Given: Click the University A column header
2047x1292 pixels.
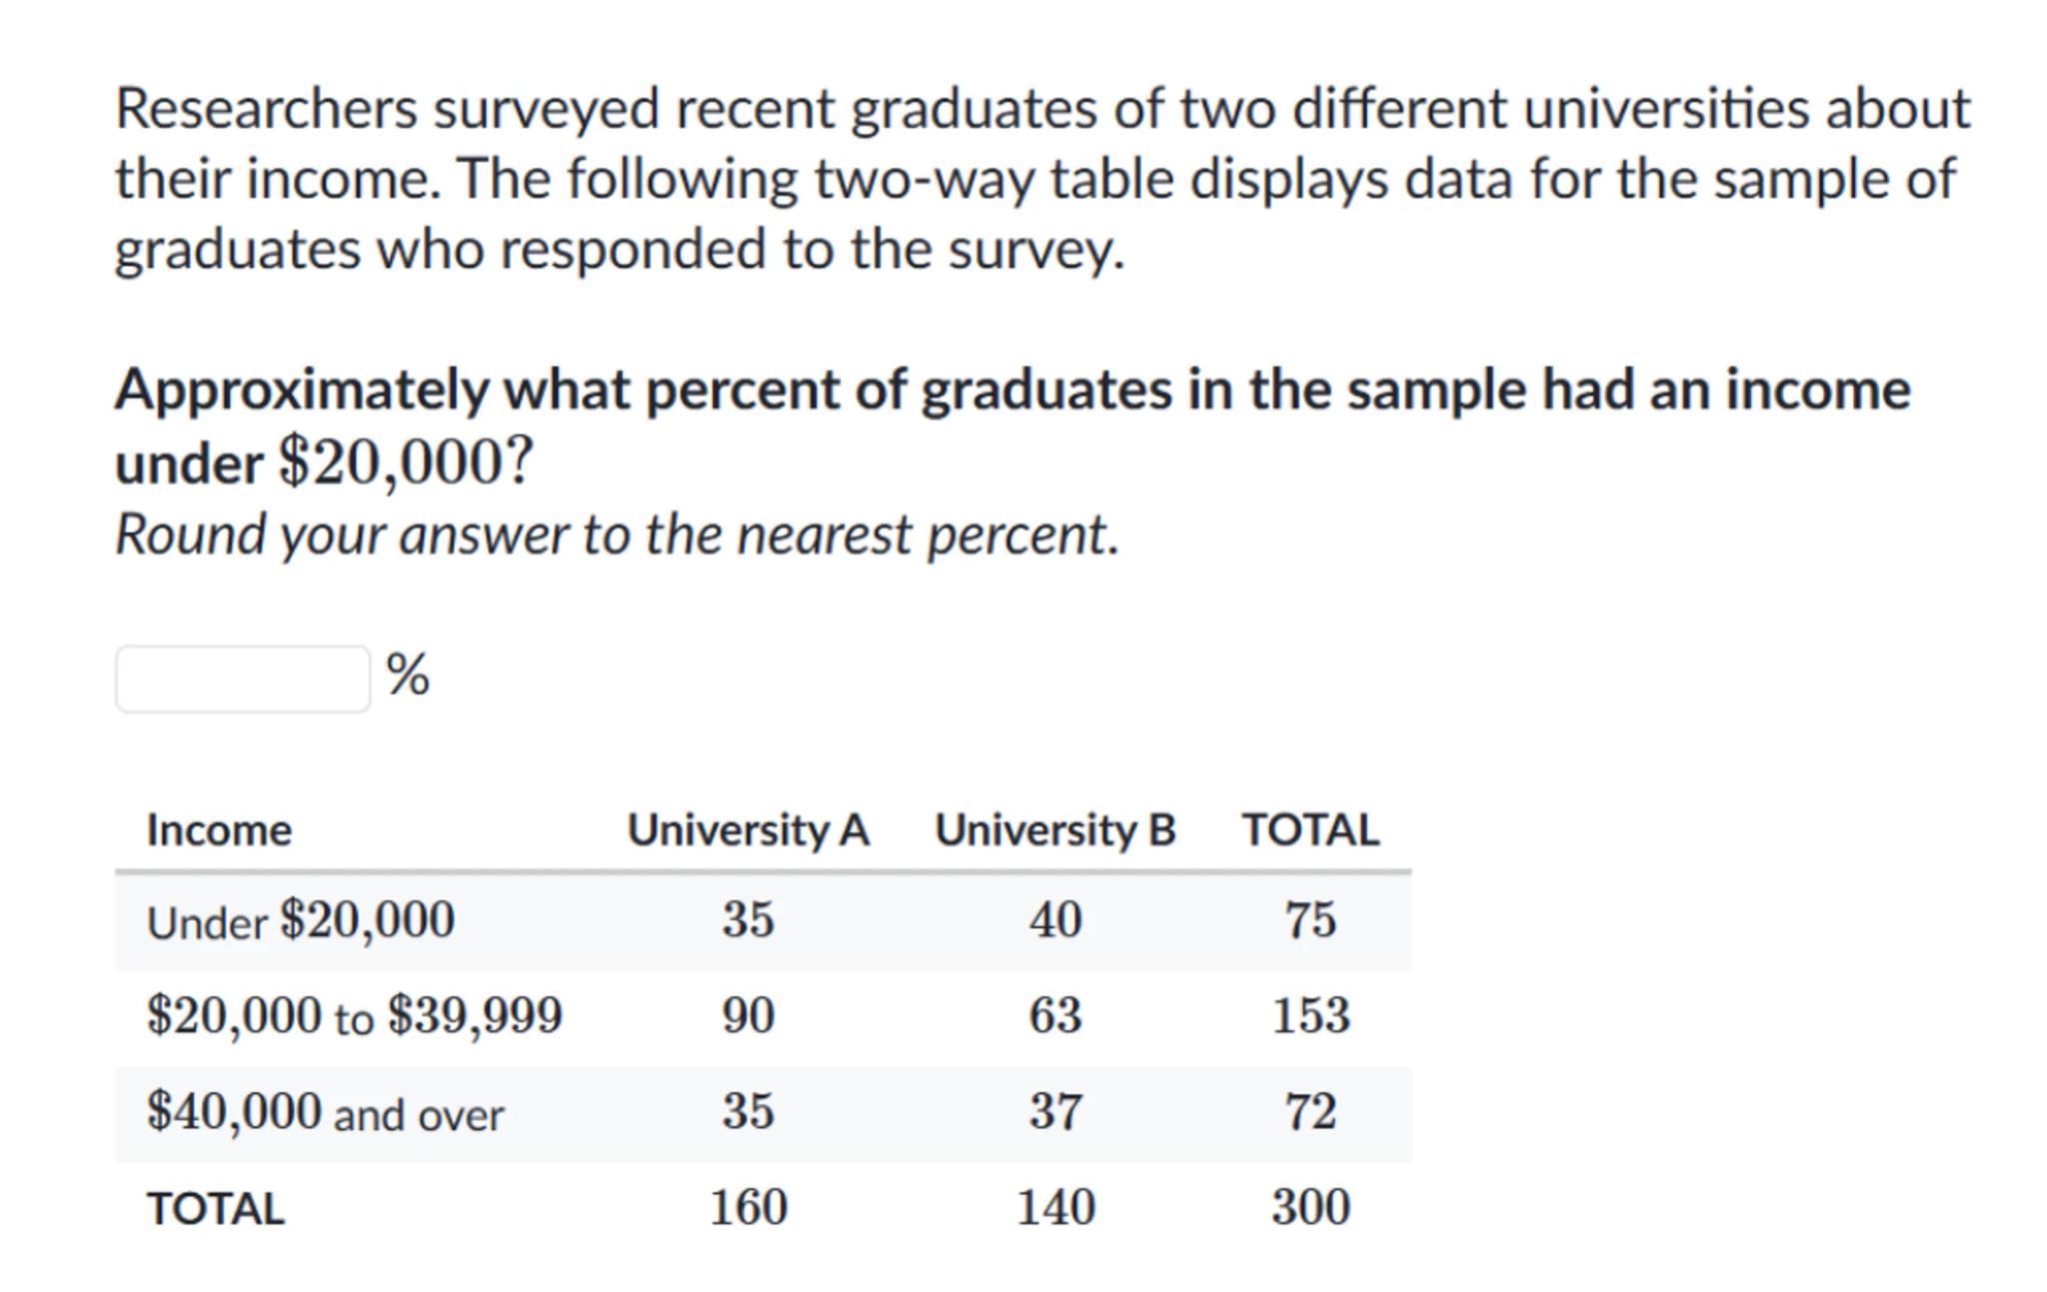Looking at the screenshot, I should click(x=748, y=830).
